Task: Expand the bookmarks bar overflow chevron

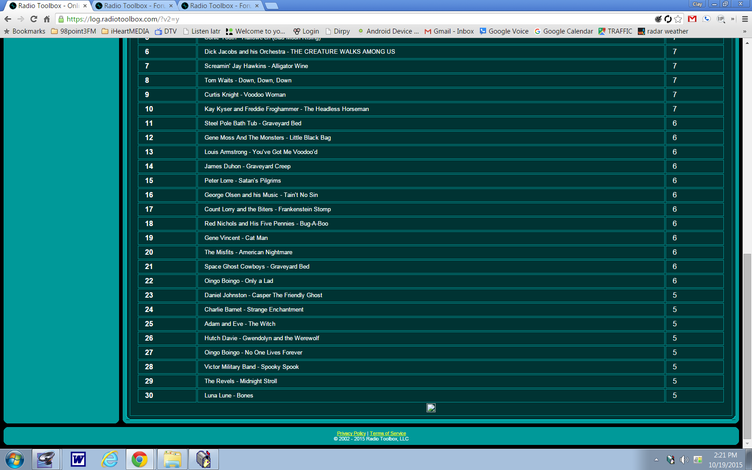Action: (744, 31)
